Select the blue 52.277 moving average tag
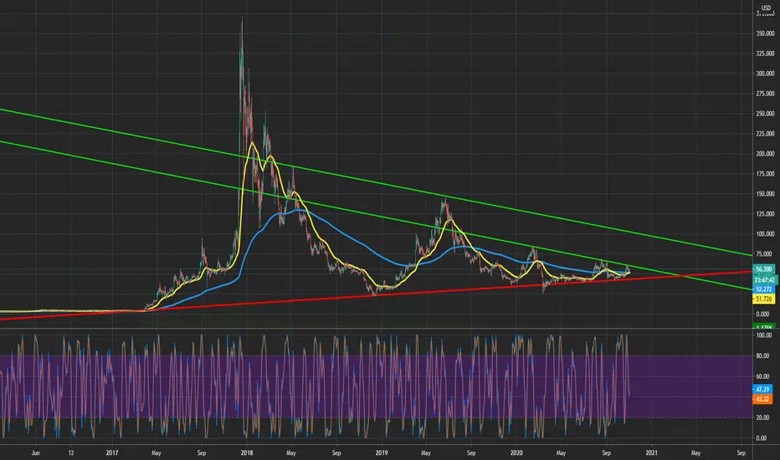The height and width of the screenshot is (460, 780). [763, 289]
